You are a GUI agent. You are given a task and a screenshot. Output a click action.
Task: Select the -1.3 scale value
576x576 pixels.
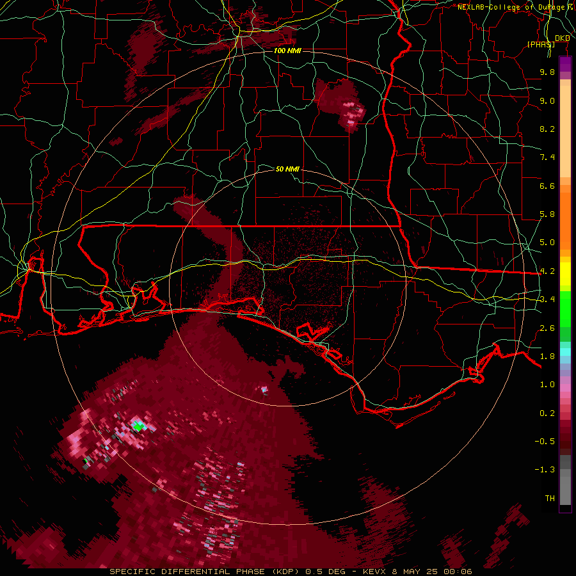click(545, 470)
